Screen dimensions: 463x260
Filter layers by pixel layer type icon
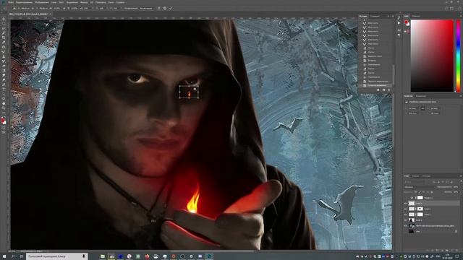pos(434,182)
